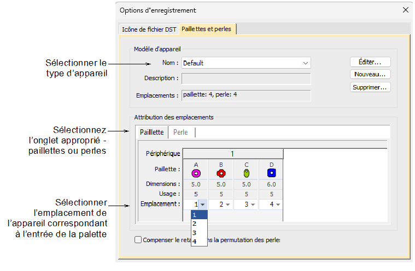
Task: Select the Paillette tab
Action: tap(151, 132)
